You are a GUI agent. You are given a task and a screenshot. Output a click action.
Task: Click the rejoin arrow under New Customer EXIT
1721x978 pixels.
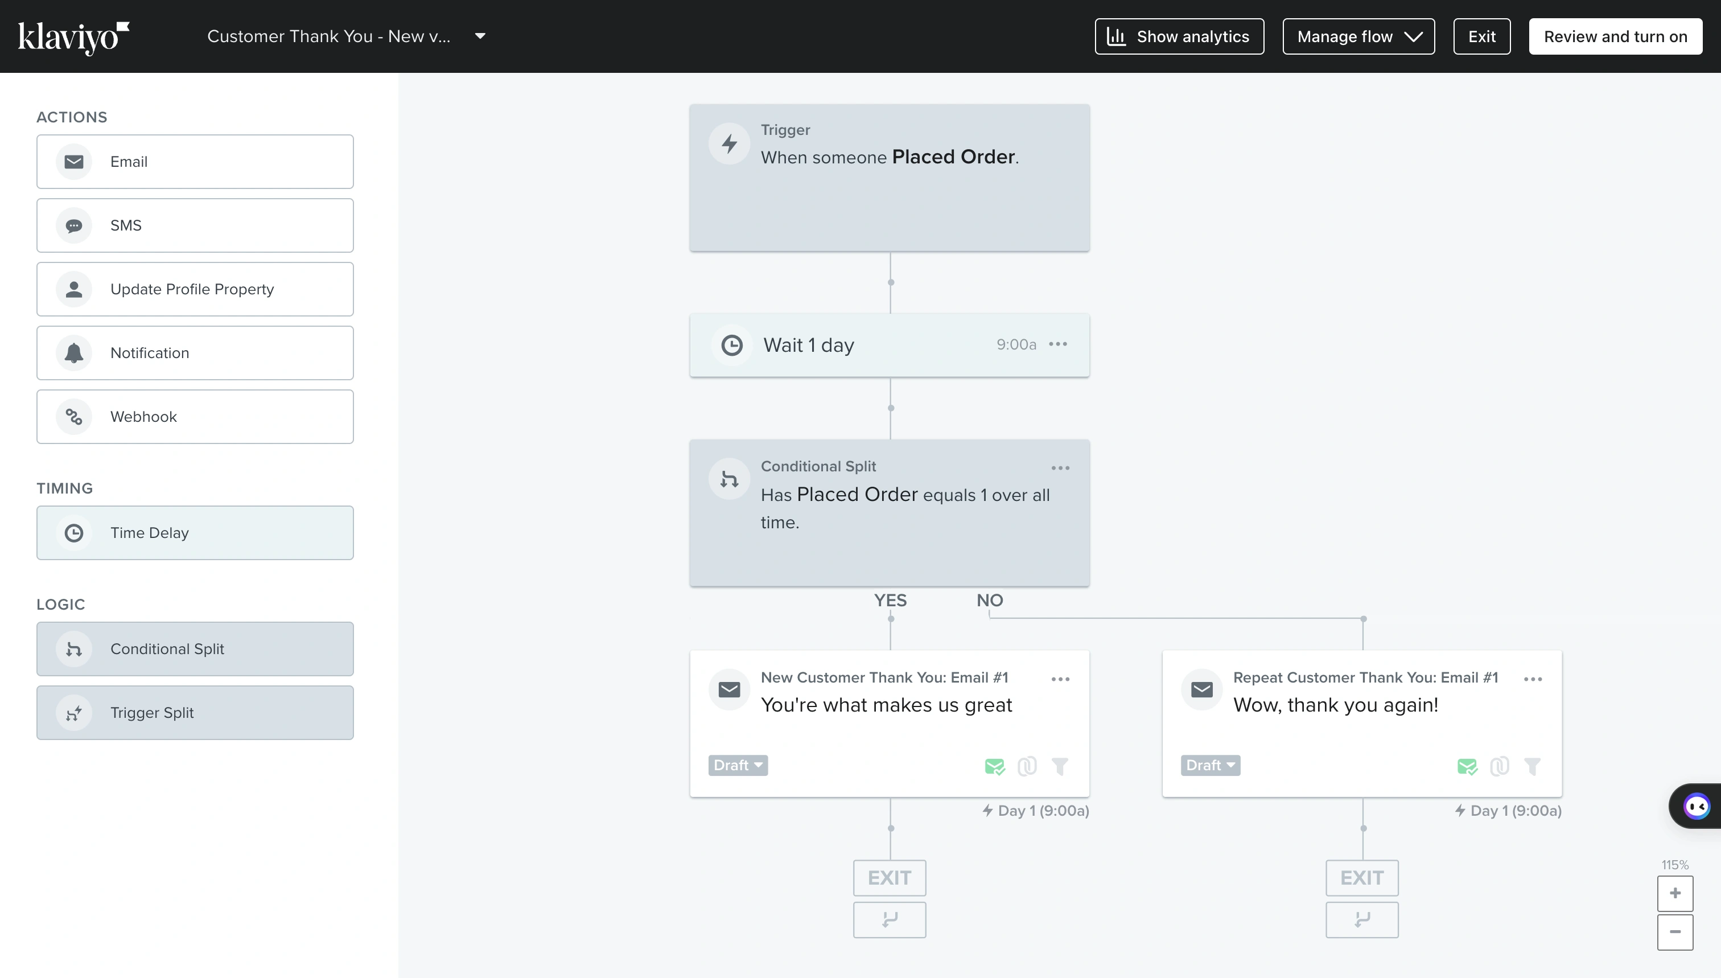(x=889, y=921)
